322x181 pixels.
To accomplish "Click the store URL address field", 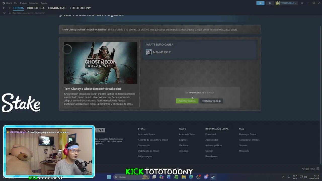I will tap(28, 13).
